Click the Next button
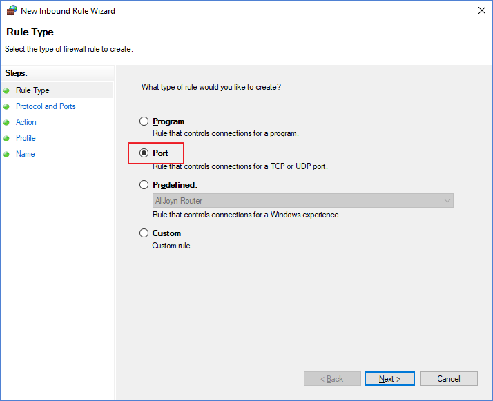This screenshot has height=401, width=493. pyautogui.click(x=389, y=379)
